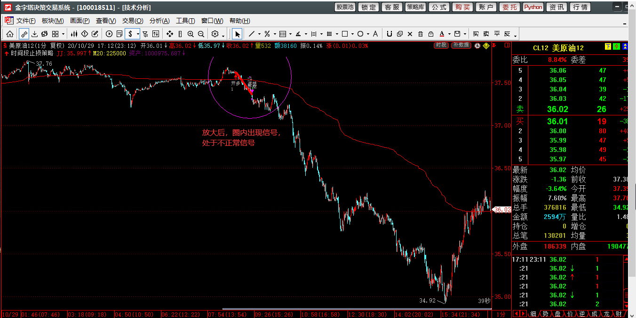Image resolution: width=636 pixels, height=318 pixels.
Task: Click the clock gear icon above chart
Action: click(477, 45)
